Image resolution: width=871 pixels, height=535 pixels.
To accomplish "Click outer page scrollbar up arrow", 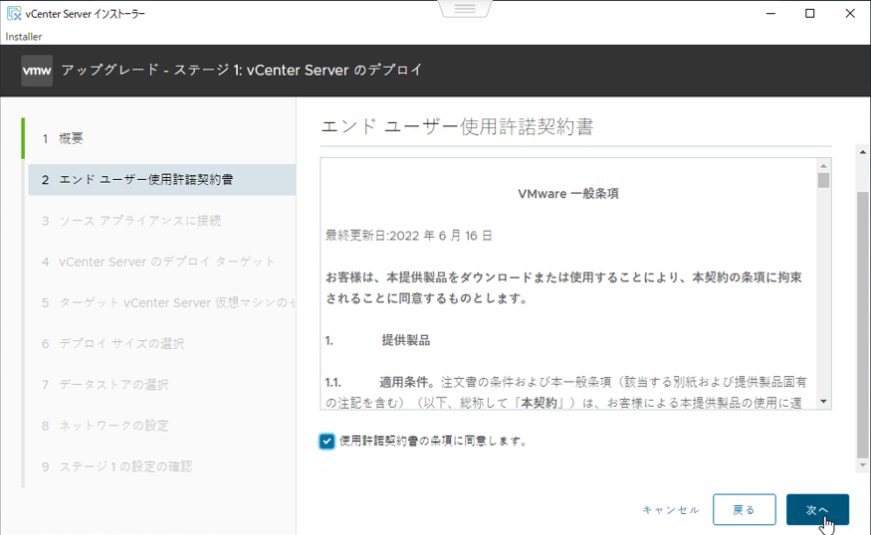I will 862,151.
